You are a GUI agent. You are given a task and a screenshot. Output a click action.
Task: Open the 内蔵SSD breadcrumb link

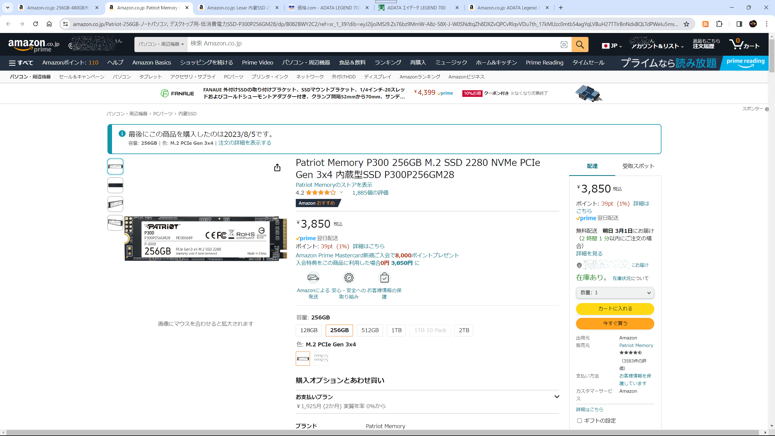187,114
